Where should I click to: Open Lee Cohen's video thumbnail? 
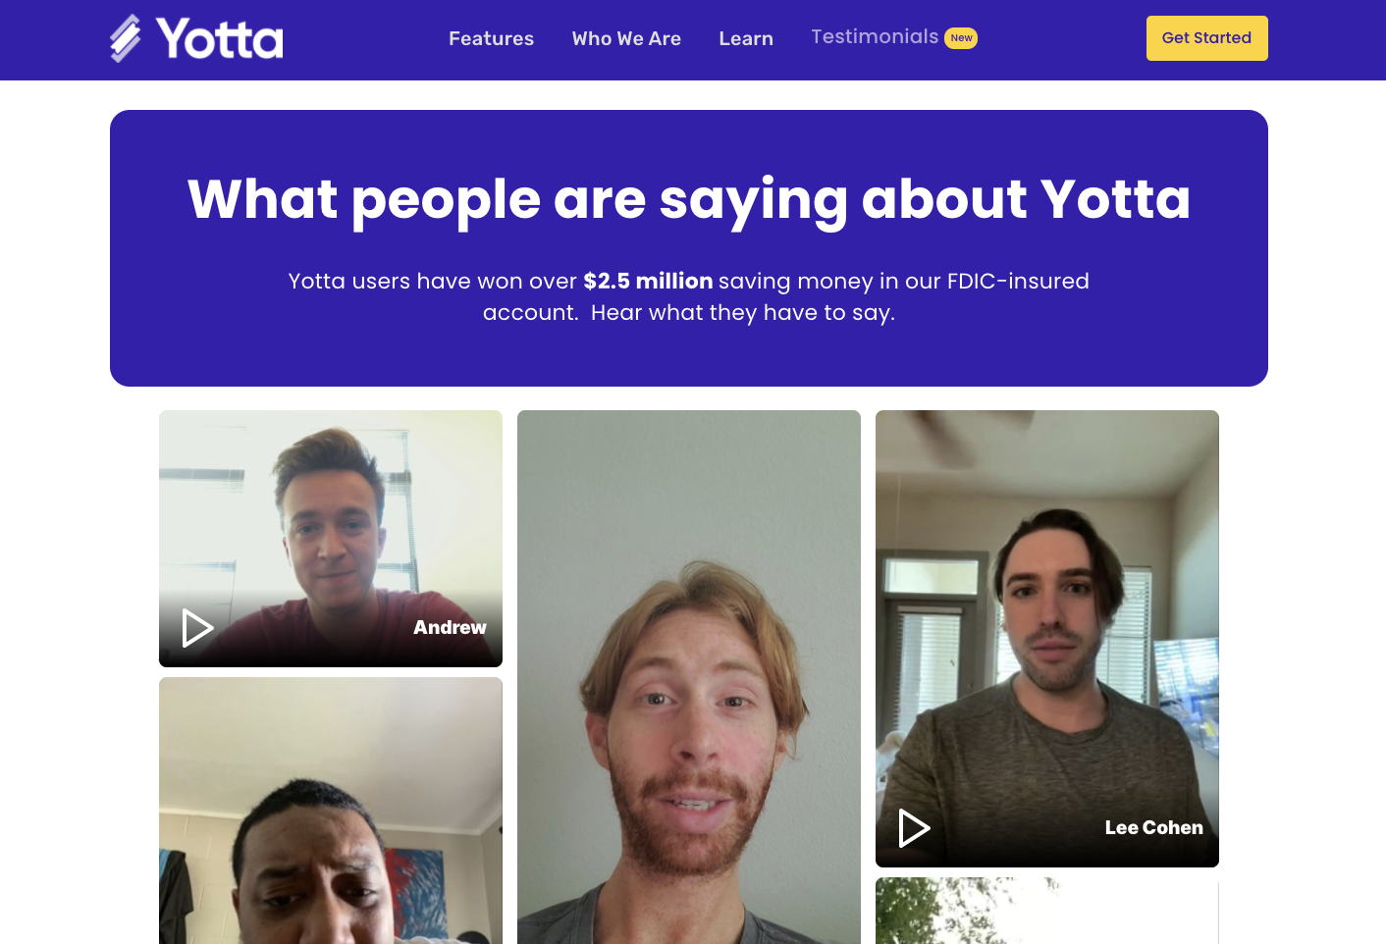(x=1047, y=639)
